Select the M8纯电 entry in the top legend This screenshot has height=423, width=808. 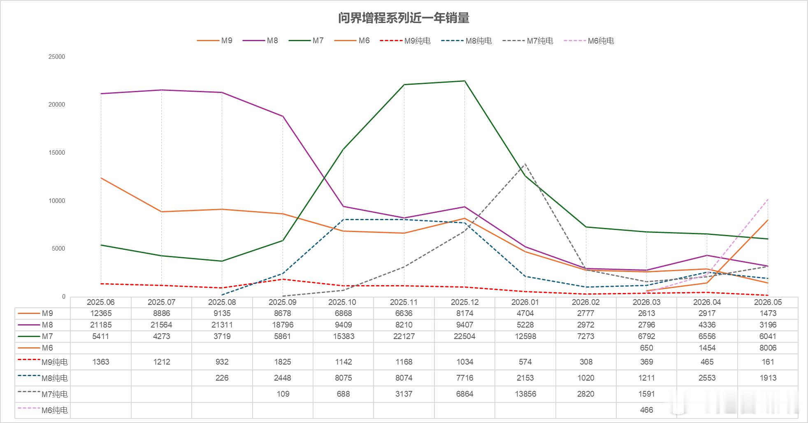(x=467, y=41)
